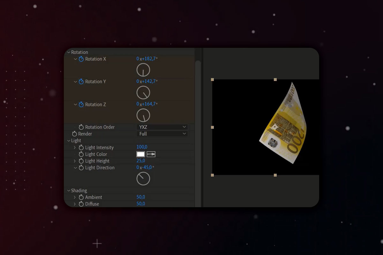Collapse the Rotation Z property
The width and height of the screenshot is (383, 255).
75,105
